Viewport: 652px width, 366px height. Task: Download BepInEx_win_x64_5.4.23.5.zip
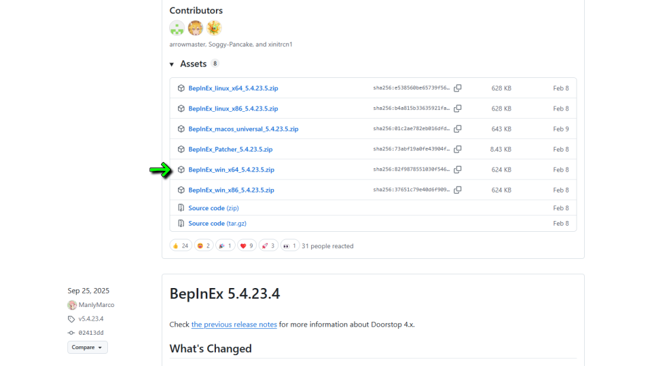[231, 169]
